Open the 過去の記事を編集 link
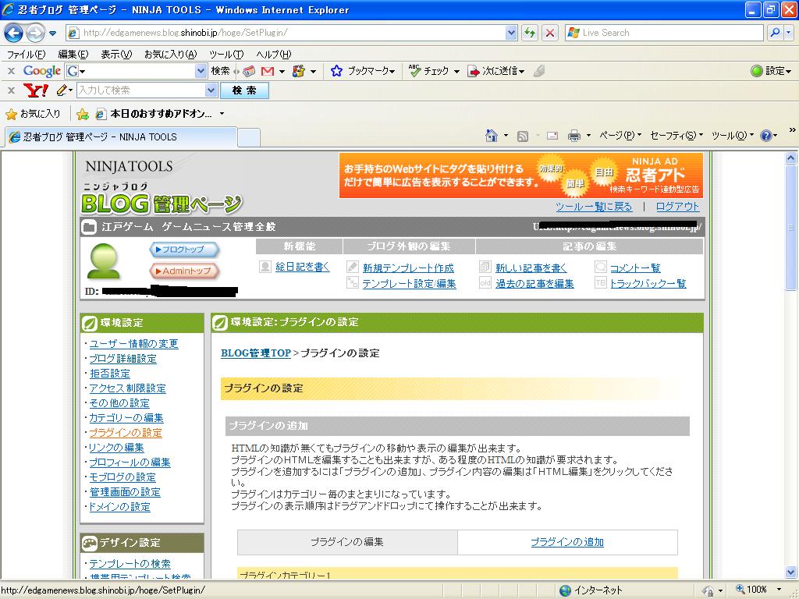This screenshot has height=599, width=799. [x=534, y=284]
